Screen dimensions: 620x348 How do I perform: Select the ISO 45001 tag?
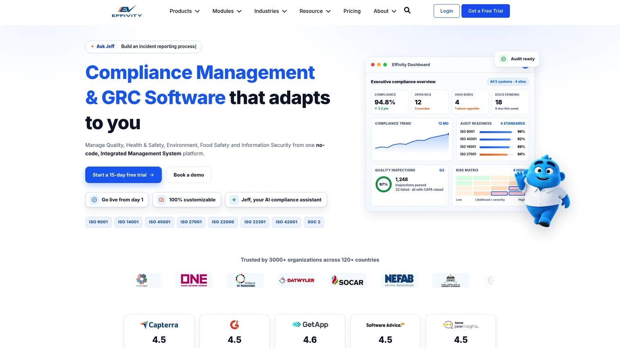coord(160,222)
